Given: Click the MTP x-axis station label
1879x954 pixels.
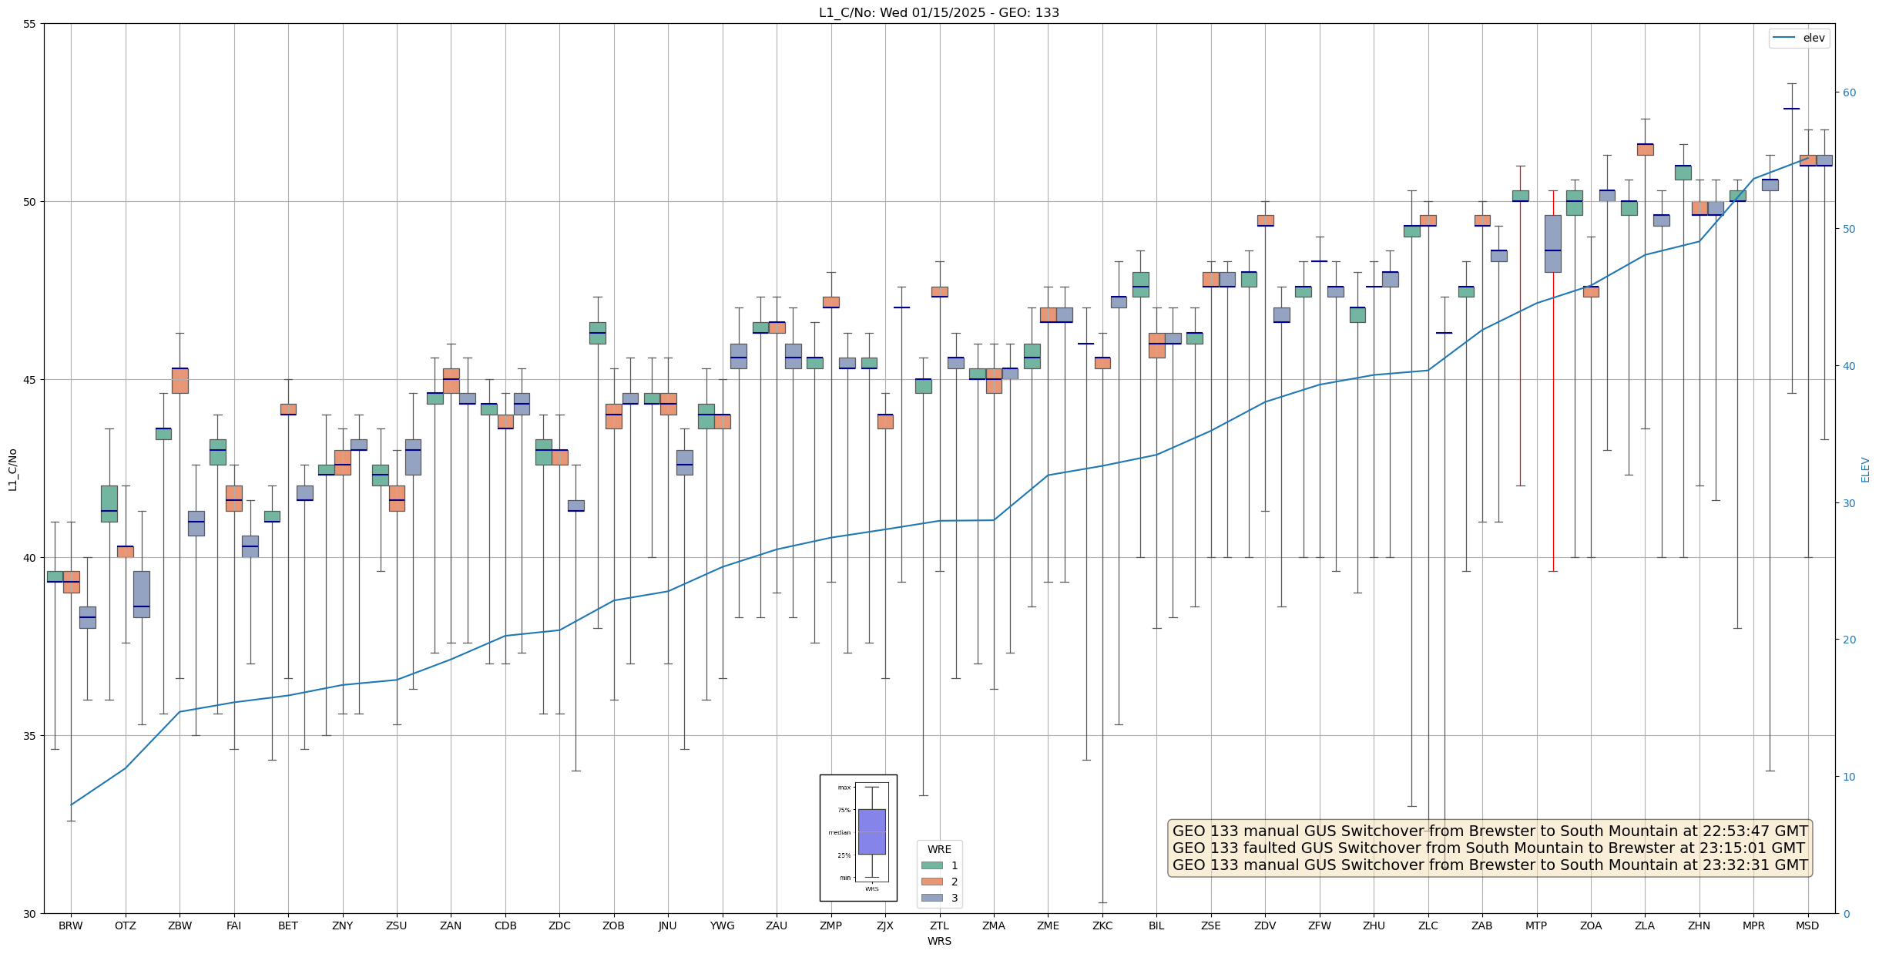Looking at the screenshot, I should tap(1536, 925).
